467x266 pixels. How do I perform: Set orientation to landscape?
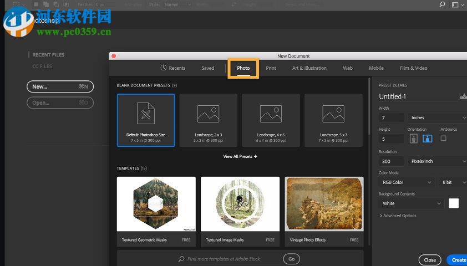point(427,139)
